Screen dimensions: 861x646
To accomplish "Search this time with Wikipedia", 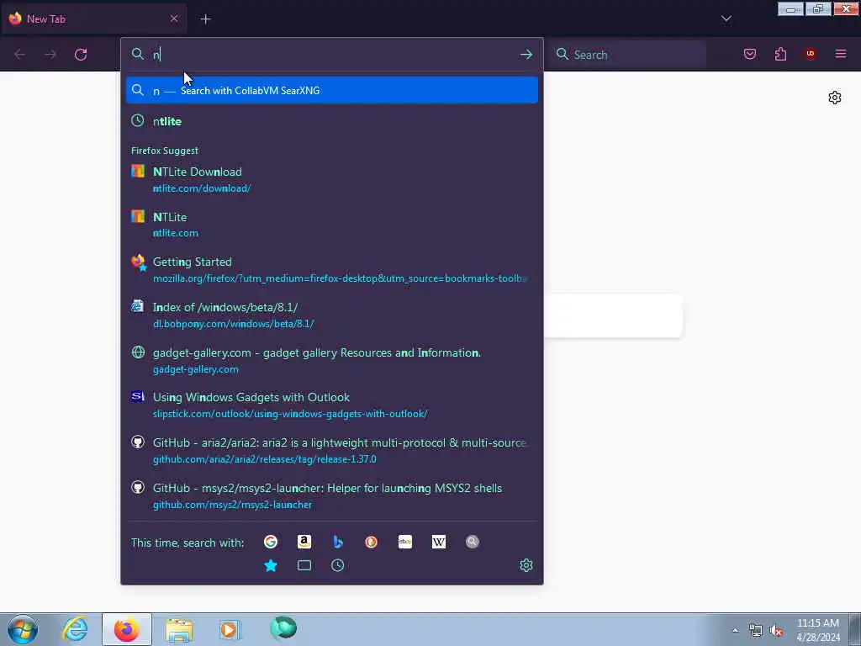I will point(439,543).
